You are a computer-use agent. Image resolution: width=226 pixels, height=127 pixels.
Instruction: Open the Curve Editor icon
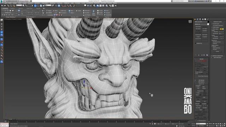(100, 6)
